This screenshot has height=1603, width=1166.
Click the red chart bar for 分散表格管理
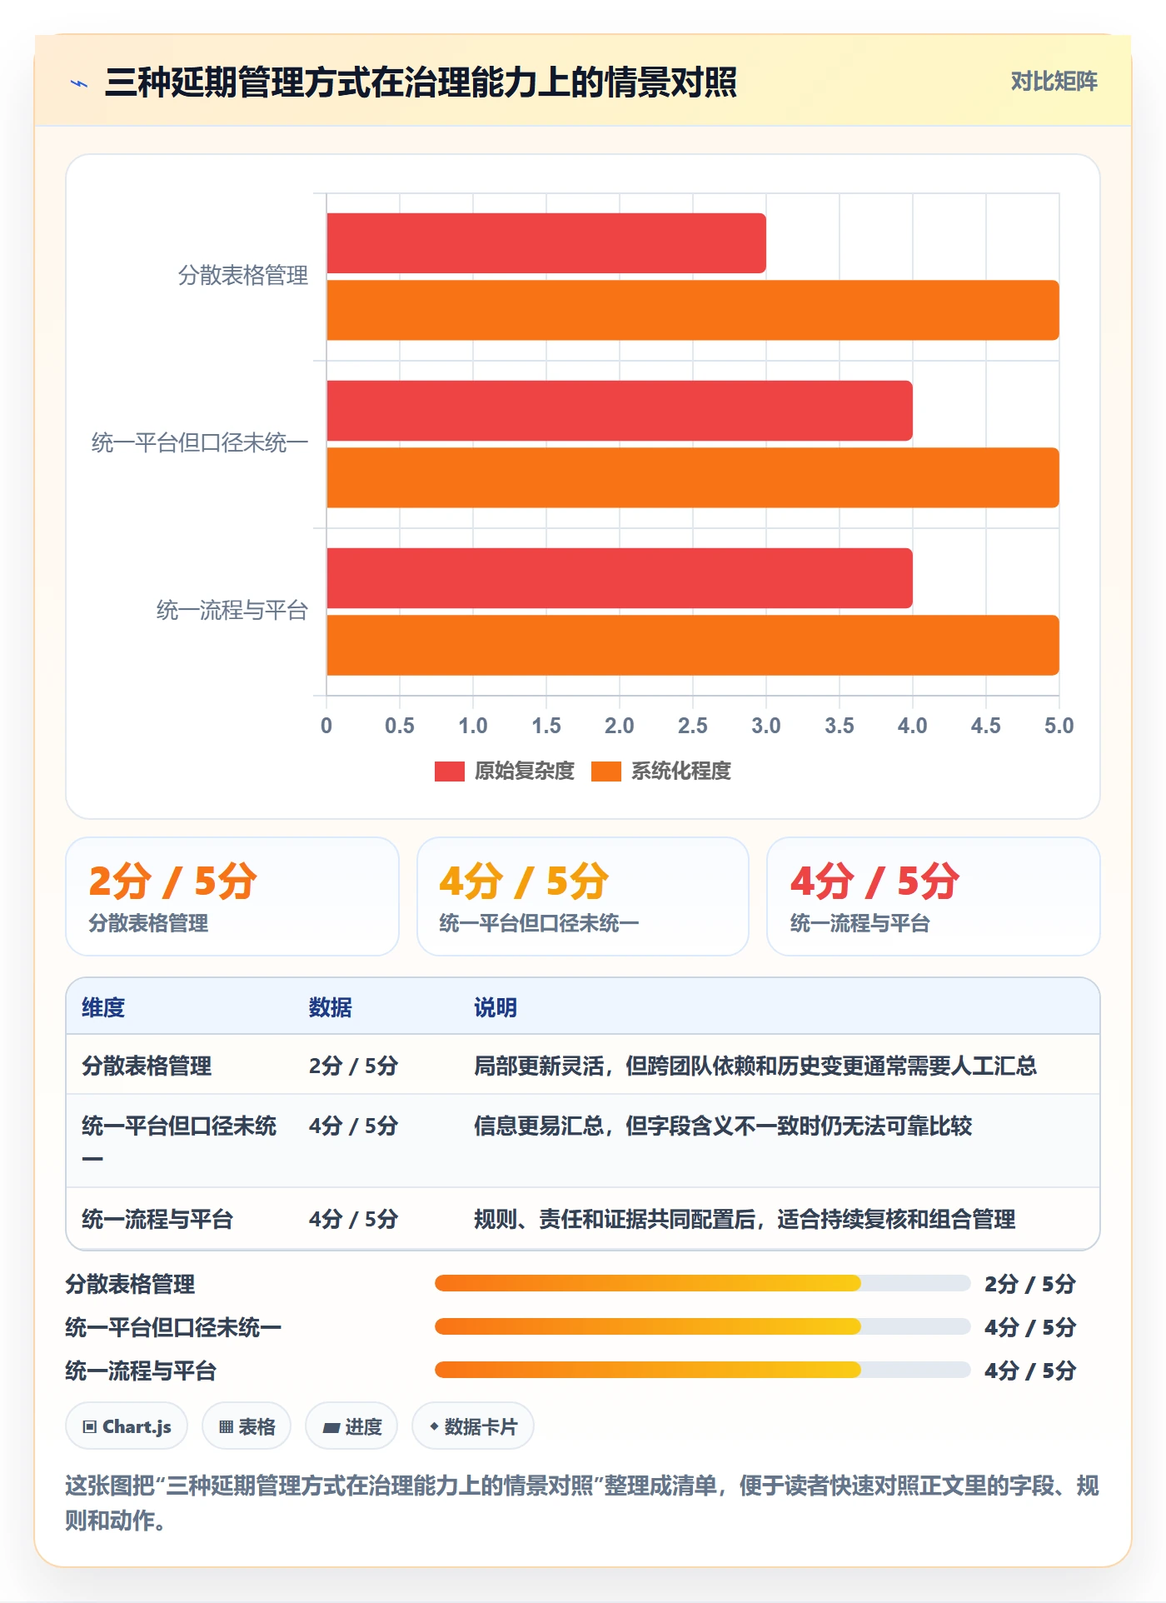tap(546, 243)
